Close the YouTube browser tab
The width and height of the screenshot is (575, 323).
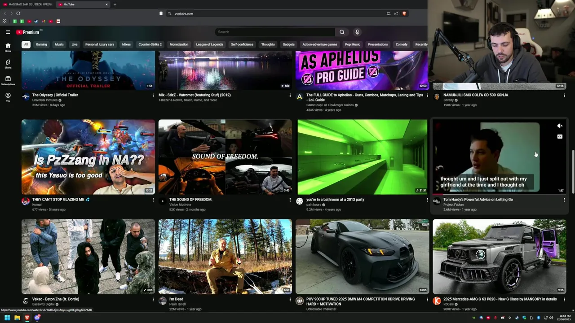coord(106,4)
